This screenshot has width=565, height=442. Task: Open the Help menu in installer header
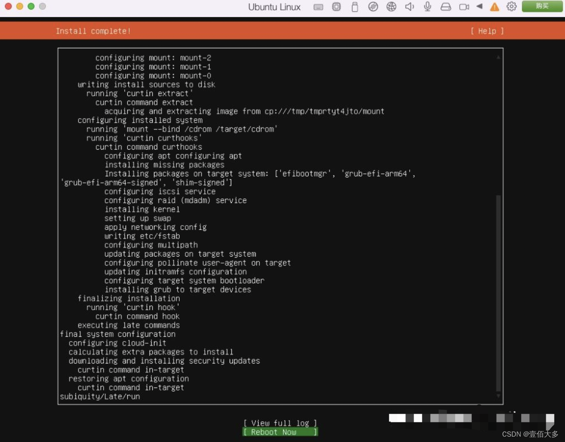[487, 31]
